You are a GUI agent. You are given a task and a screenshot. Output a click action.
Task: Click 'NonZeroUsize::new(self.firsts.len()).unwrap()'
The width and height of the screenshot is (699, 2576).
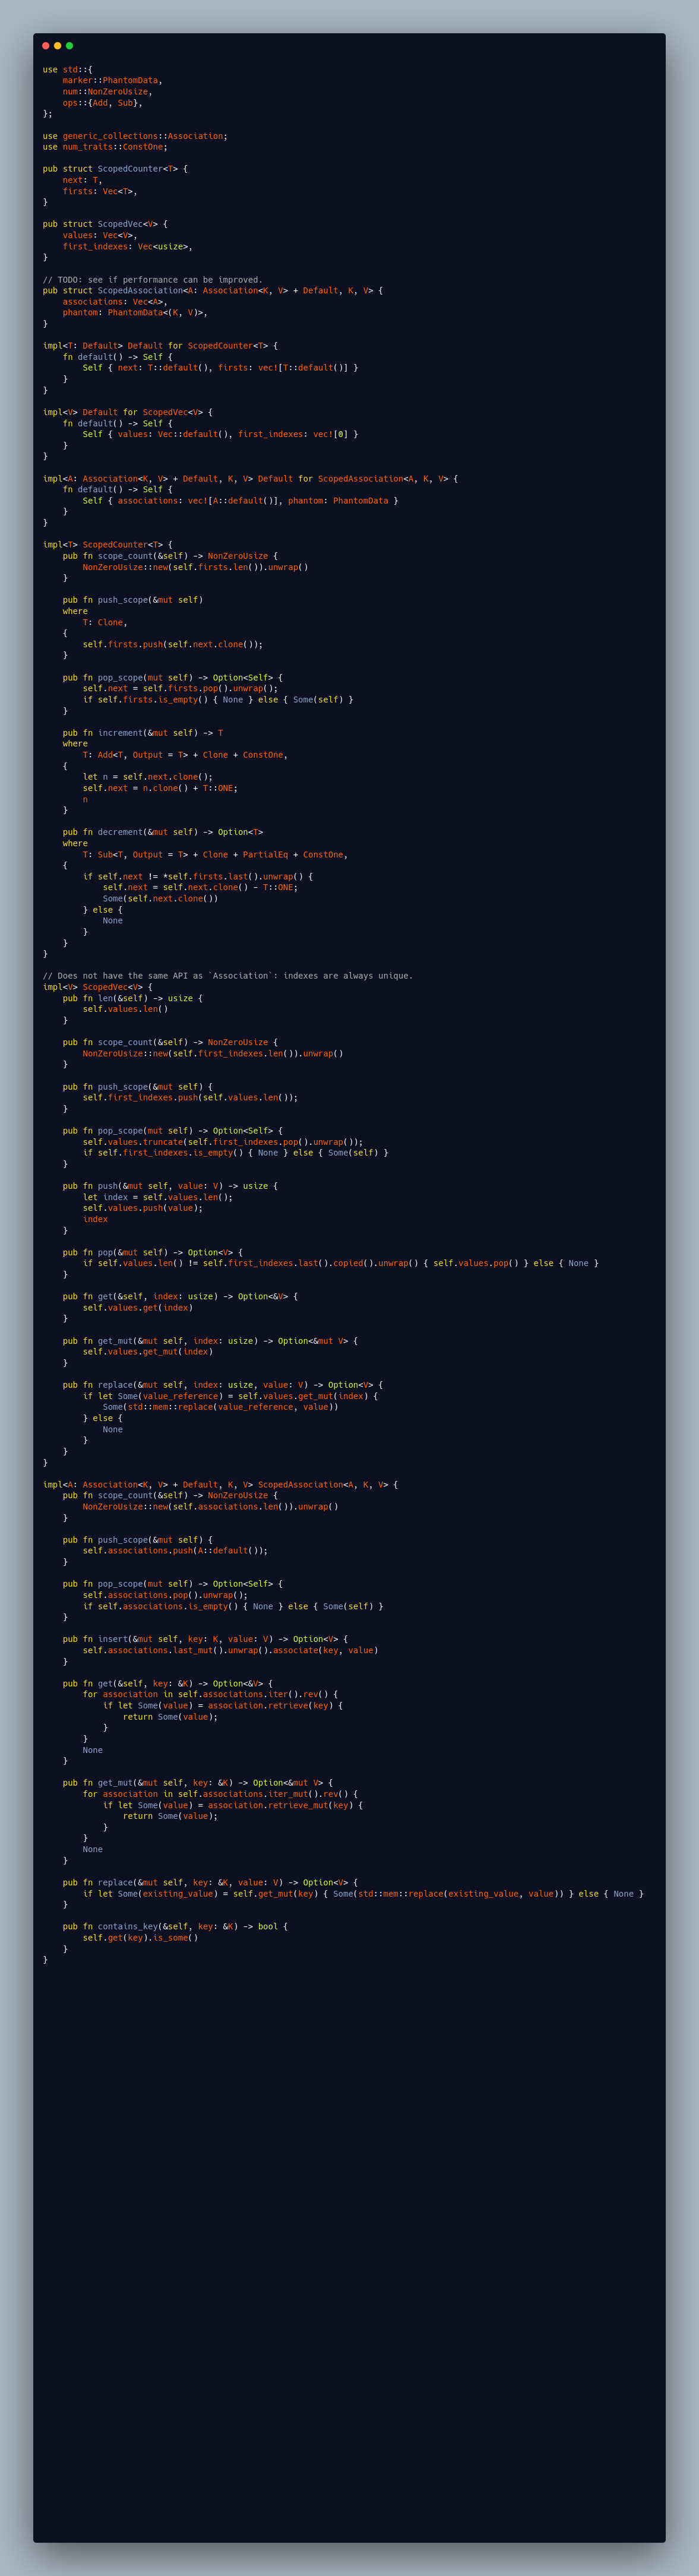(x=195, y=567)
